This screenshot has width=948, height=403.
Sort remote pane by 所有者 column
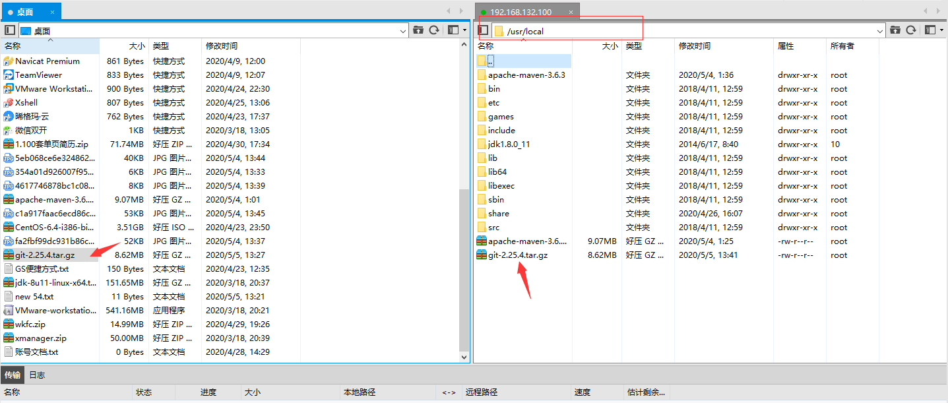(x=851, y=46)
